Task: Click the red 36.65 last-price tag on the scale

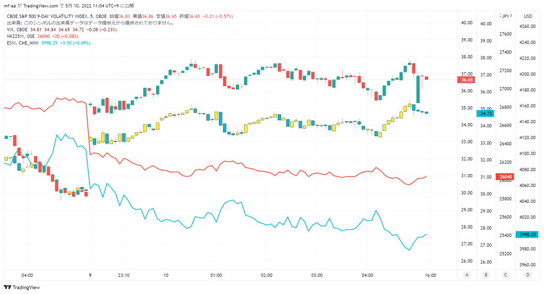Action: click(466, 80)
